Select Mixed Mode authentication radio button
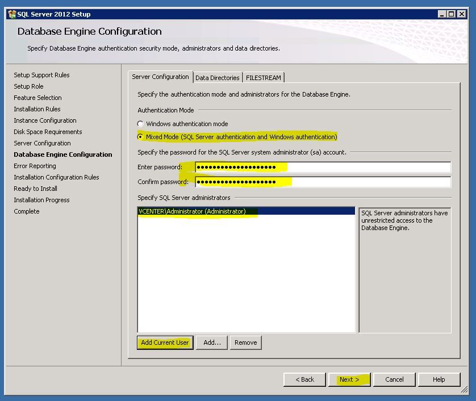This screenshot has width=476, height=401. click(x=140, y=137)
